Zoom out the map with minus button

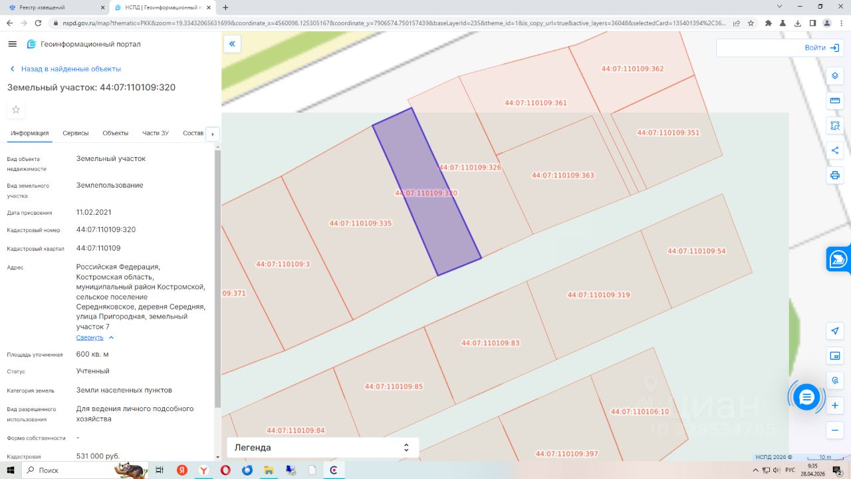(835, 430)
